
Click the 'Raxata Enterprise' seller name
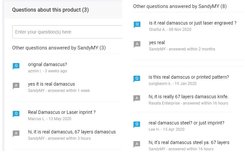click(x=164, y=103)
